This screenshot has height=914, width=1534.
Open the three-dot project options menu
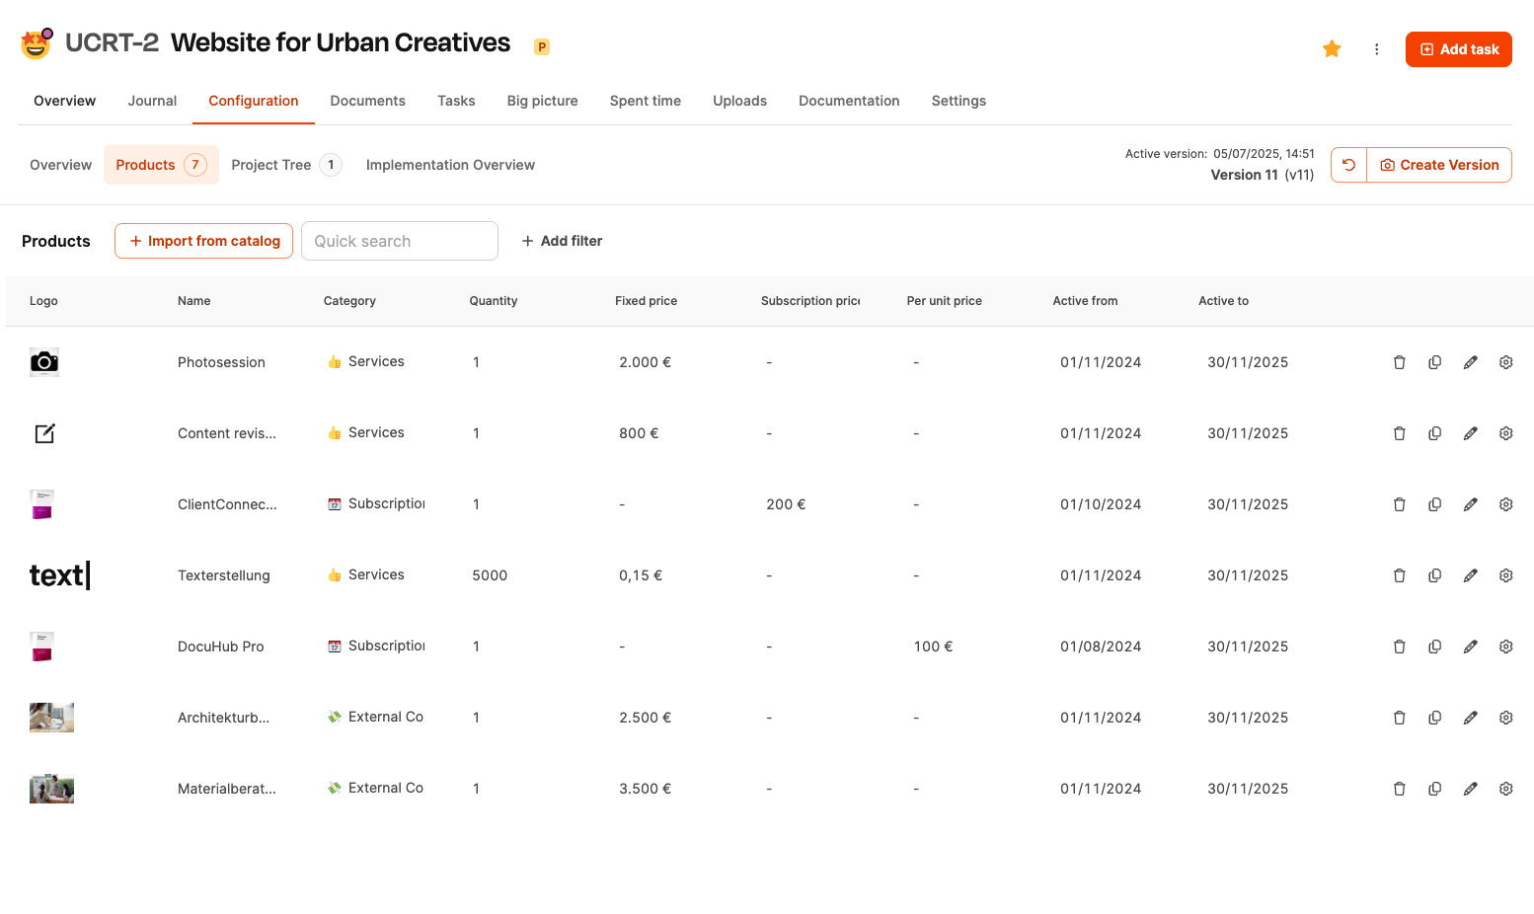[x=1376, y=49]
